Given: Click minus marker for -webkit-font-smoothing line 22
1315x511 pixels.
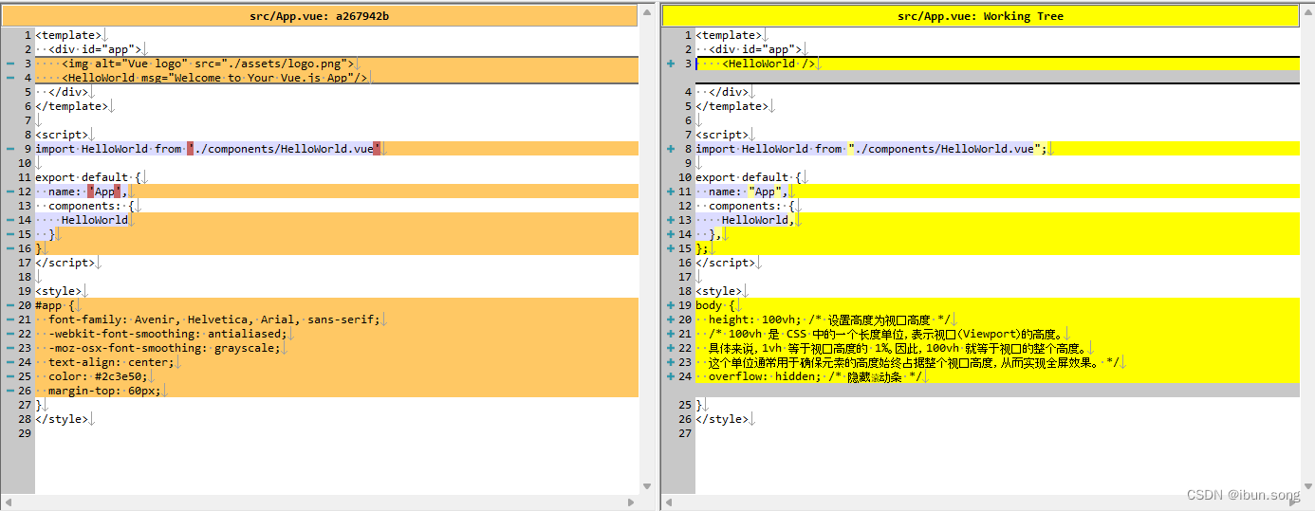Looking at the screenshot, I should click(x=9, y=334).
